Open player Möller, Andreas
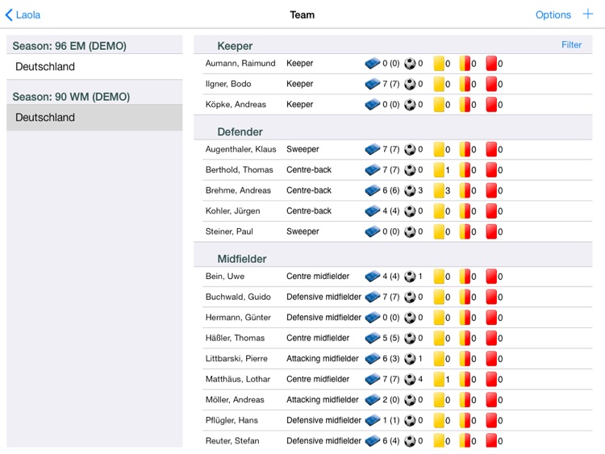The image size is (605, 454). (235, 400)
